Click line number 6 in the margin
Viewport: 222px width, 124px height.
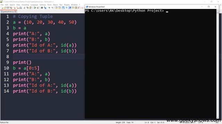[8, 45]
